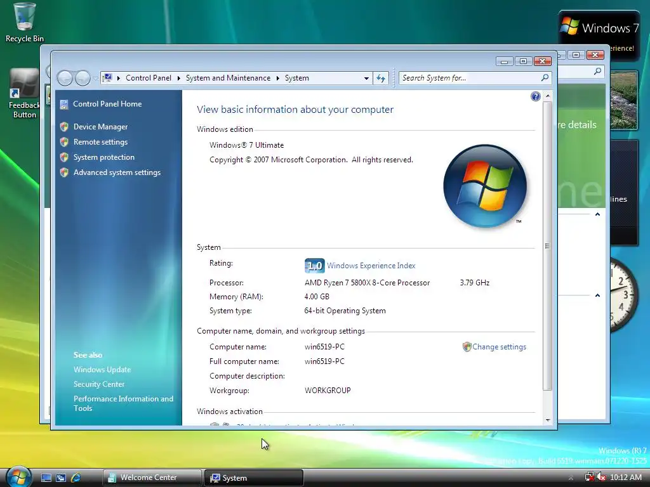Click the vertical scrollbar thumb

(548, 245)
